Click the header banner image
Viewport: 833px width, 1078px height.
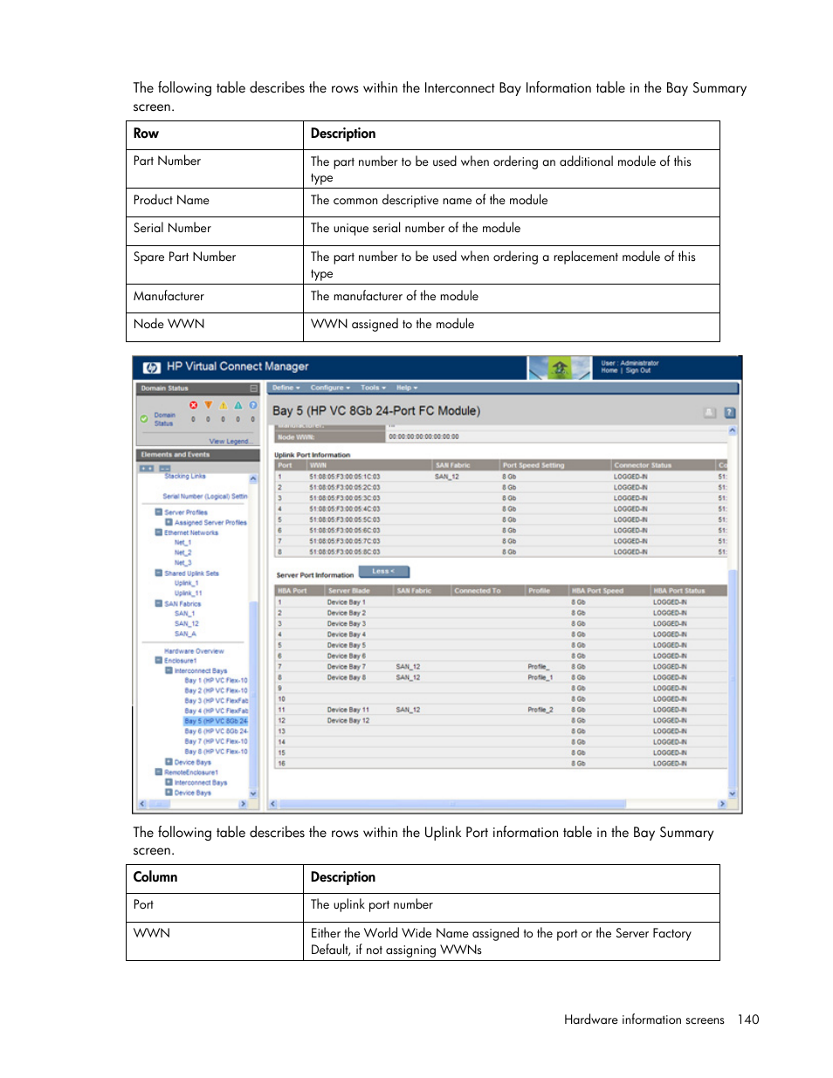tap(561, 368)
